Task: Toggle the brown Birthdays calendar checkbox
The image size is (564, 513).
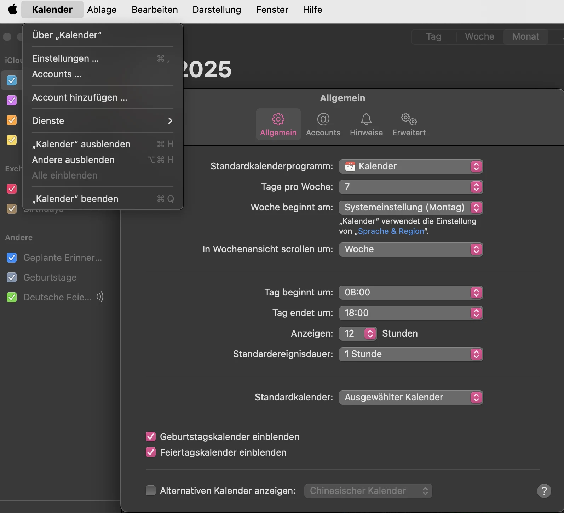Action: pos(12,209)
